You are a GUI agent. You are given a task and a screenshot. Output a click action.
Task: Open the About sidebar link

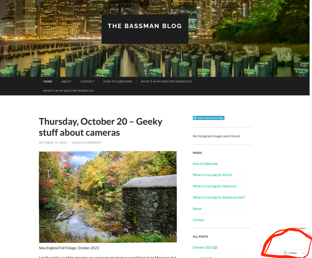(x=197, y=209)
